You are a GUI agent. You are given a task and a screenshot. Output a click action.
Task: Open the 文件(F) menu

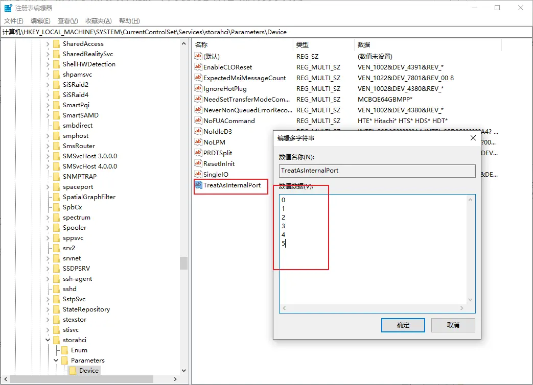(x=14, y=21)
